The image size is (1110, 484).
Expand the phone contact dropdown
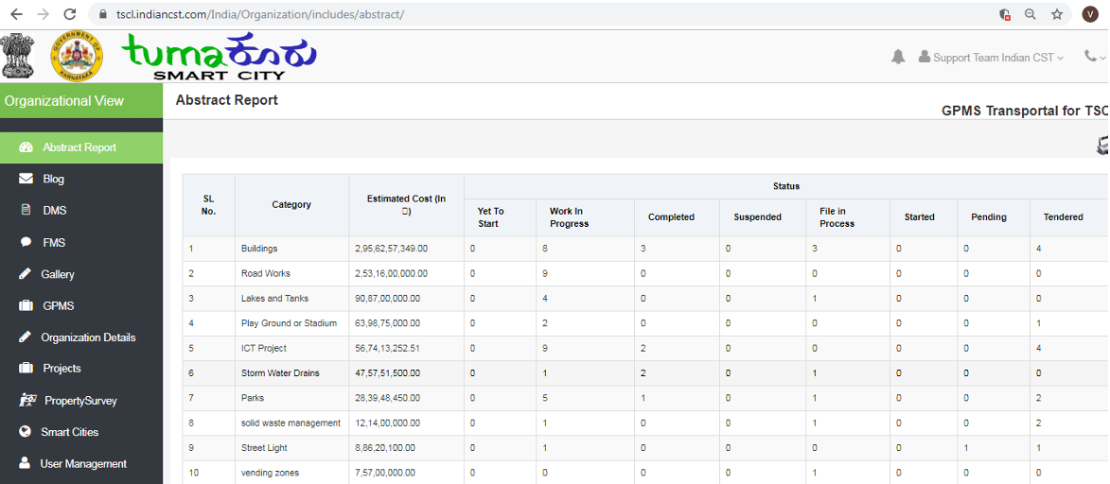pyautogui.click(x=1094, y=58)
